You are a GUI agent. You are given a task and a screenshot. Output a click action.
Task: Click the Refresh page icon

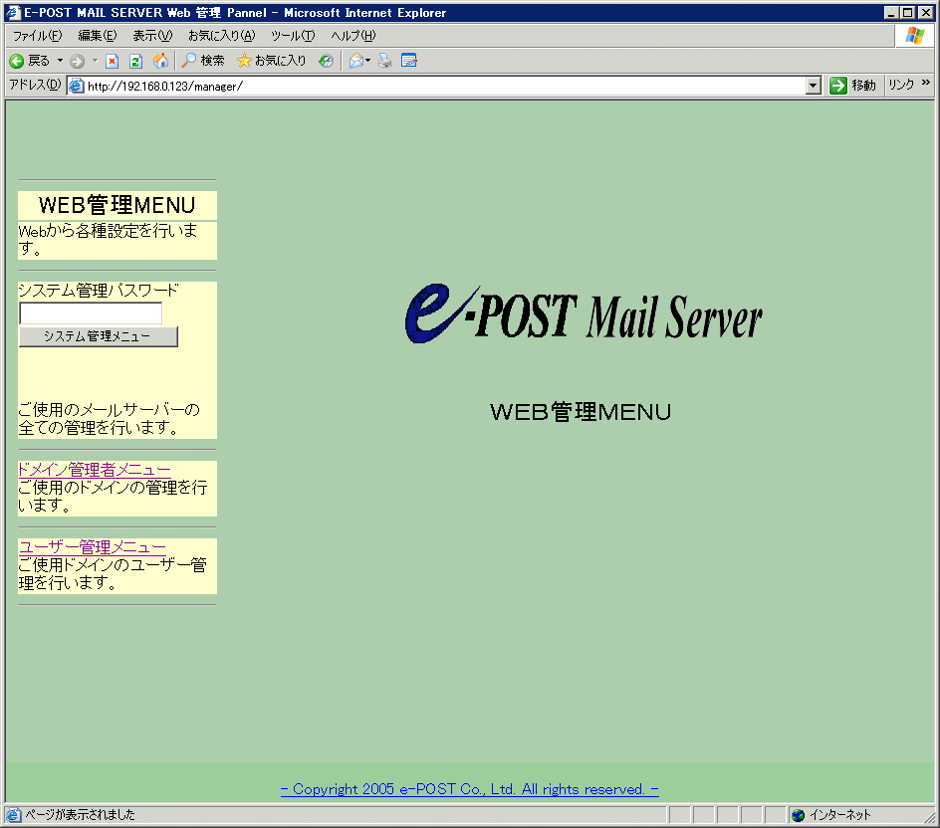tap(136, 61)
